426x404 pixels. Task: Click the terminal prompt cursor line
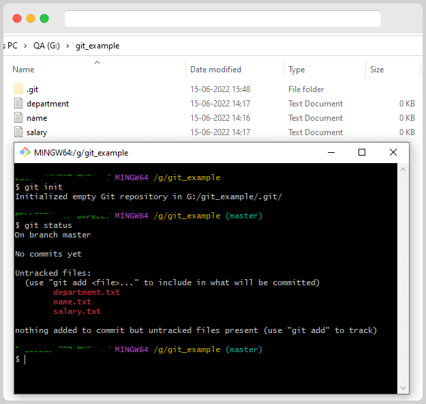(x=20, y=359)
